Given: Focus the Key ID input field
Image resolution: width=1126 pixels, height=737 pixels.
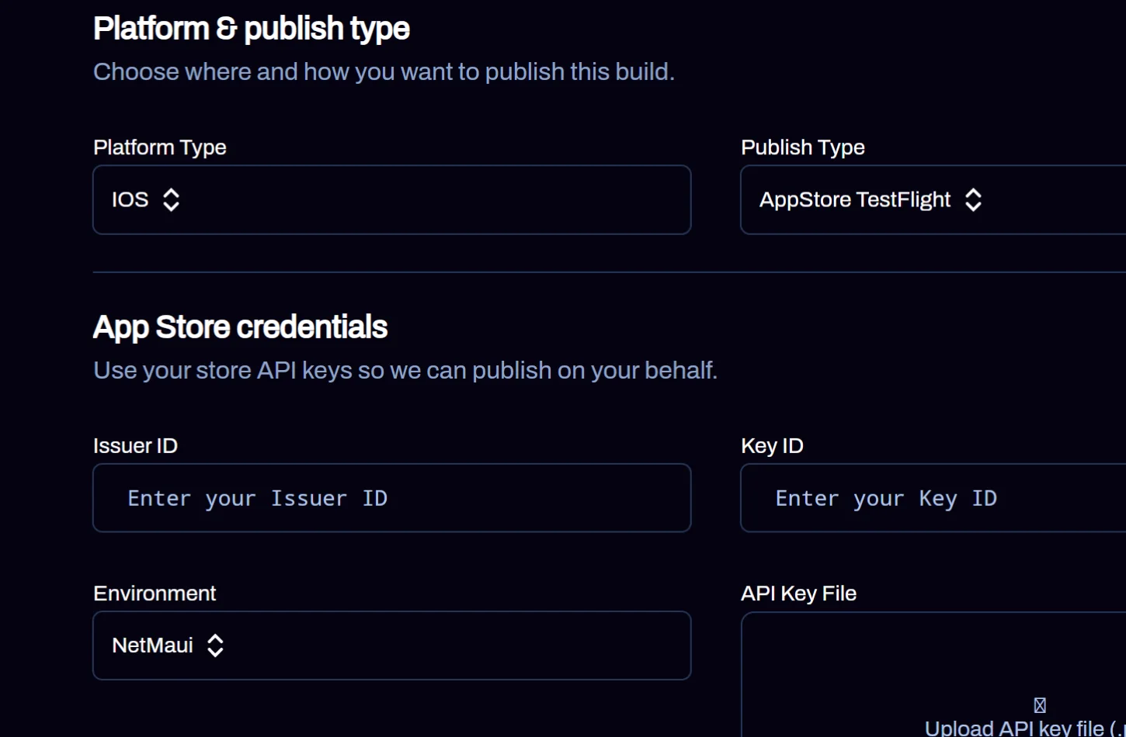Looking at the screenshot, I should coord(933,498).
